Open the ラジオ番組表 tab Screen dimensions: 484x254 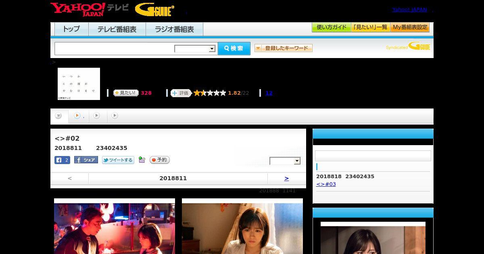tap(174, 29)
